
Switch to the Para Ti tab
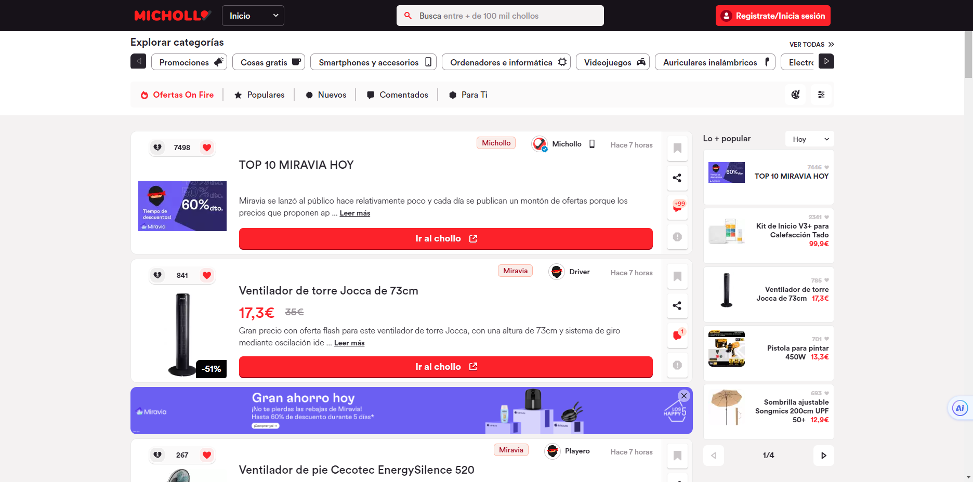click(x=468, y=95)
